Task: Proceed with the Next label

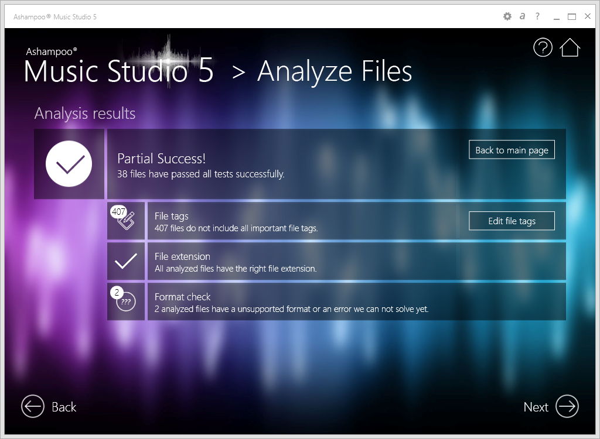Action: click(536, 407)
